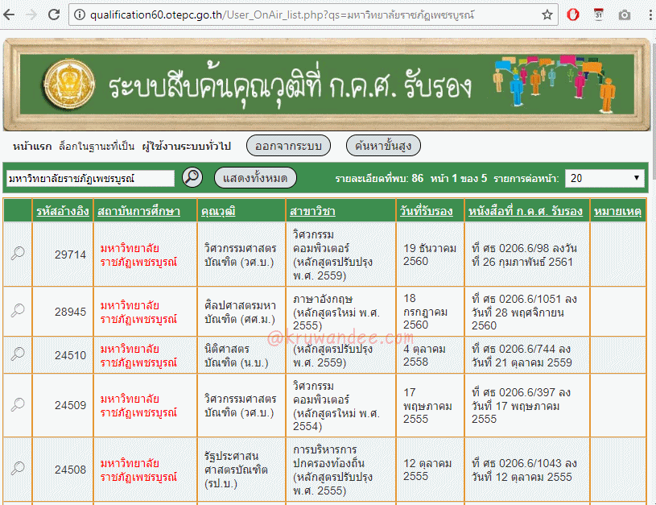Click date cell 18 กรกฎาคม 2560
This screenshot has height=505, width=656.
pos(430,312)
